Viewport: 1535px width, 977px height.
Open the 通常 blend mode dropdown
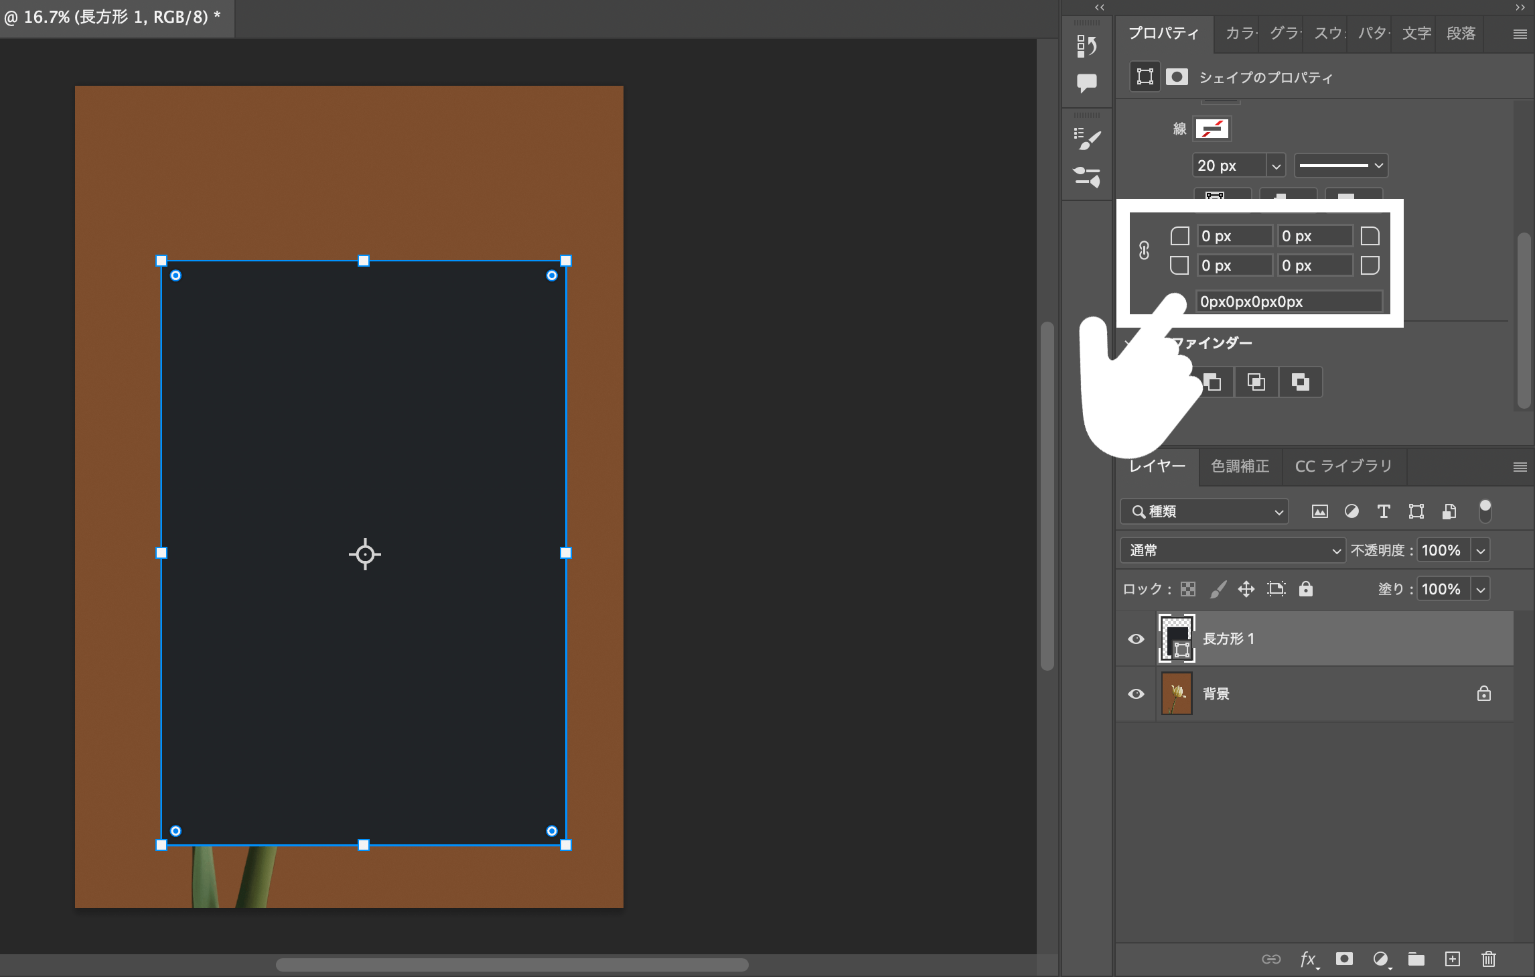(x=1232, y=551)
